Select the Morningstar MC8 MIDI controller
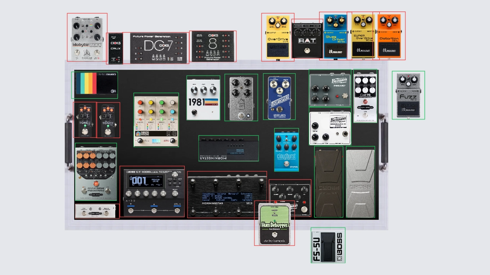 227,195
